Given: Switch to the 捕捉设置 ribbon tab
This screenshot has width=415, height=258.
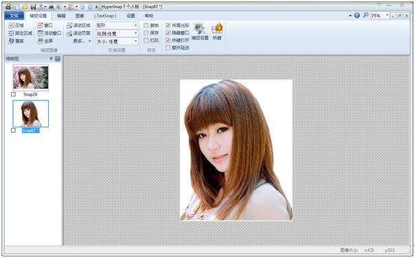Looking at the screenshot, I should [38, 16].
